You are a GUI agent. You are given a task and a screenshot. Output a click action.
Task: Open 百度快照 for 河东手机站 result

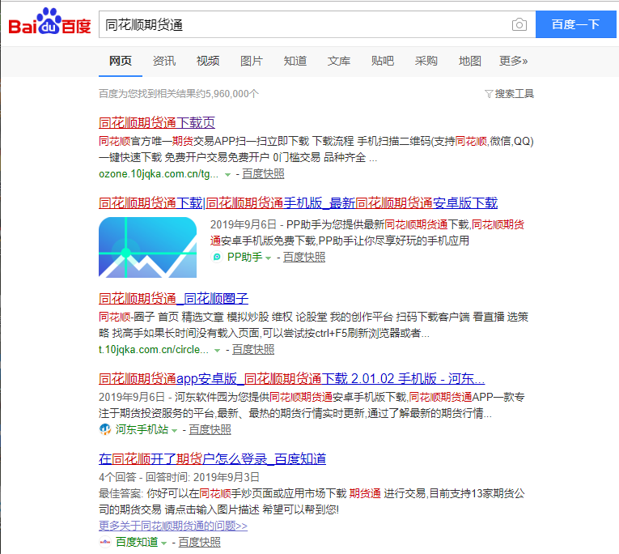click(210, 429)
